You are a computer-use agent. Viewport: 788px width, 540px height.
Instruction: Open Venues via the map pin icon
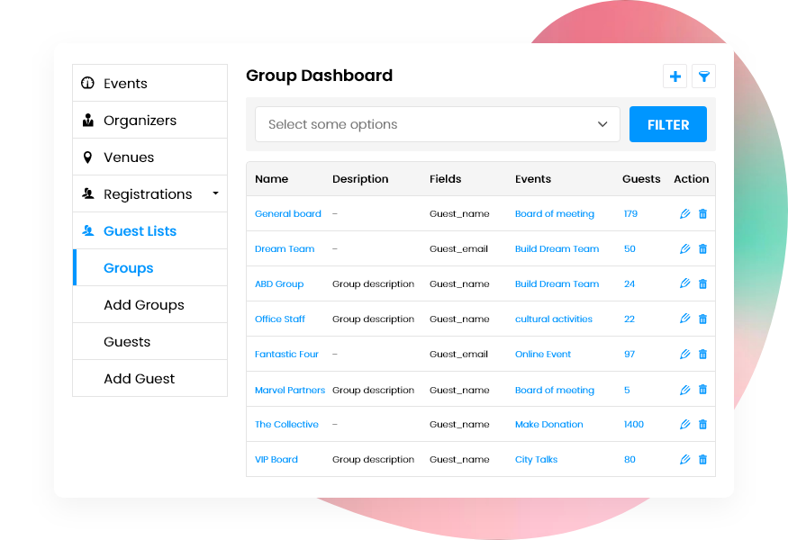pyautogui.click(x=87, y=157)
